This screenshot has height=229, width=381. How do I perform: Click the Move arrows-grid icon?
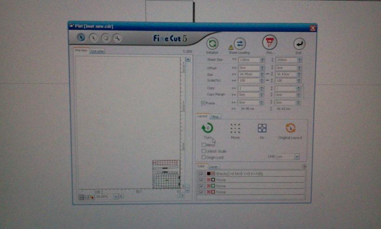pos(235,128)
